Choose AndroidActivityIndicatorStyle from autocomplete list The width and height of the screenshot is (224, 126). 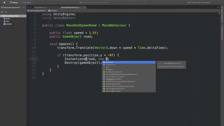(x=129, y=86)
